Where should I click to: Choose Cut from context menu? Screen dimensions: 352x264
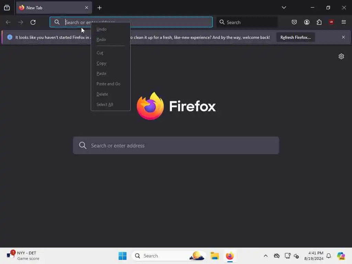pyautogui.click(x=110, y=53)
